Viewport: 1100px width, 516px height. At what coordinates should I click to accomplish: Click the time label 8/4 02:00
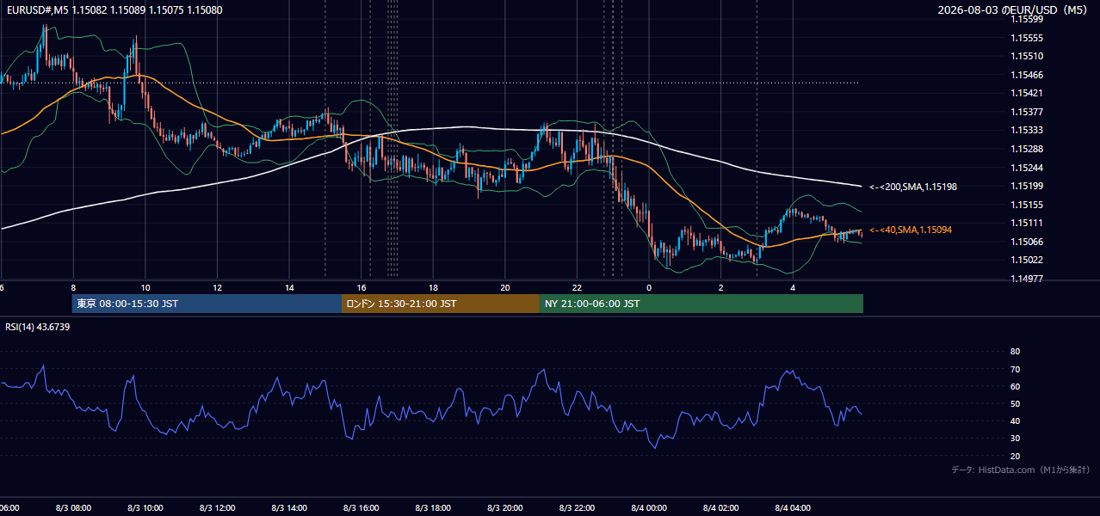click(x=721, y=508)
